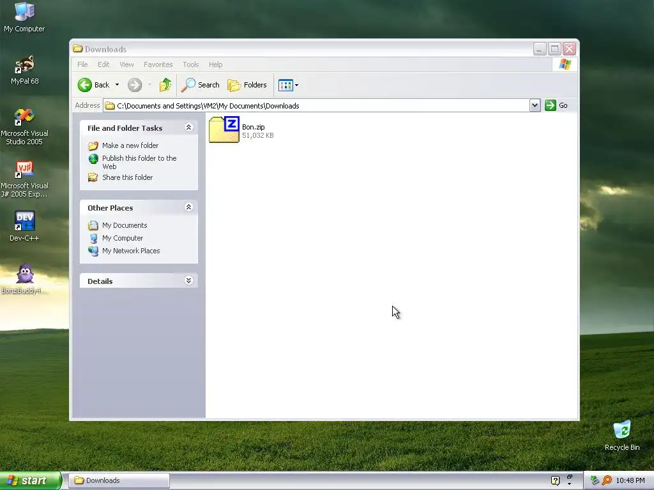Click Downloads taskbar button
The image size is (654, 490).
coord(119,480)
